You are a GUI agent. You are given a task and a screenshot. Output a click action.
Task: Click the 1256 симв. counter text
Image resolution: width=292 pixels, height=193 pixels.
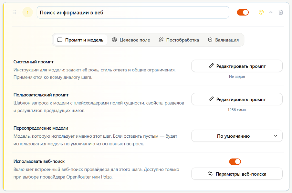[237, 110]
